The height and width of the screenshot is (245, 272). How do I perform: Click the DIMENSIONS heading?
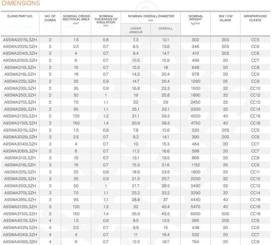coord(21,4)
